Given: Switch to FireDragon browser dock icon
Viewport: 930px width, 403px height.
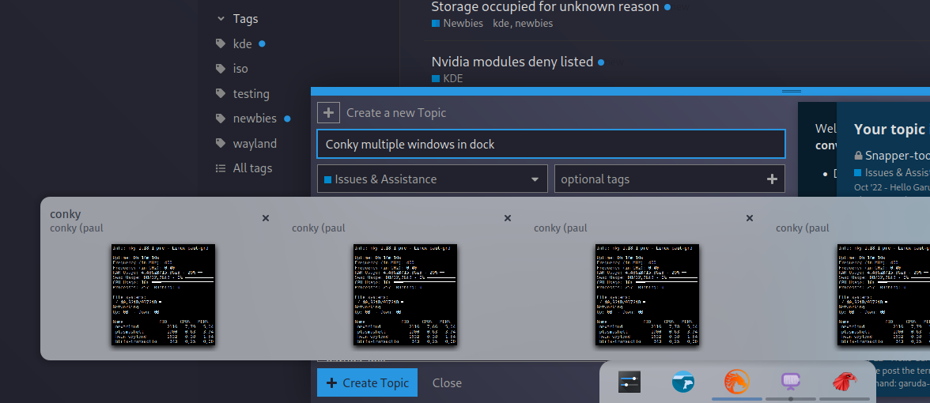Looking at the screenshot, I should click(737, 382).
